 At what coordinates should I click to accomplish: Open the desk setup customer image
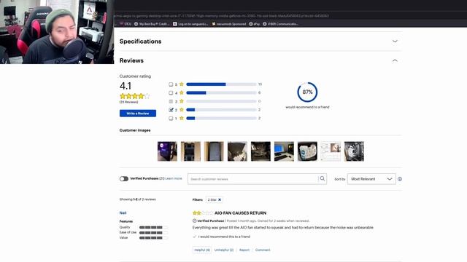284,151
